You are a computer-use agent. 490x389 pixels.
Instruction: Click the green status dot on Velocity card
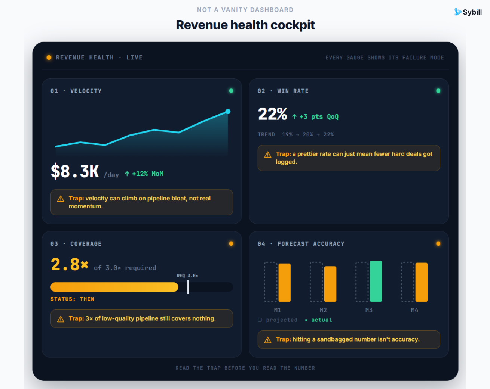coord(231,91)
